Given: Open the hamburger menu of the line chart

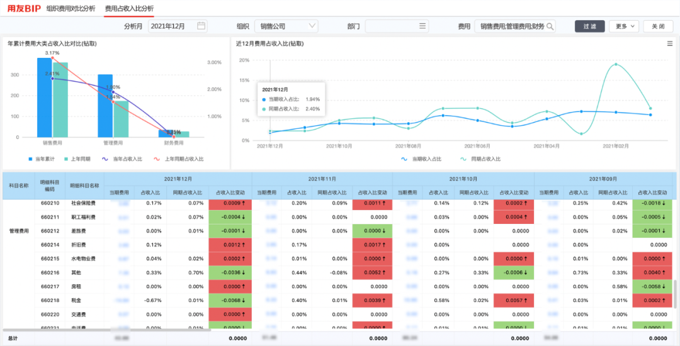Looking at the screenshot, I should 670,43.
